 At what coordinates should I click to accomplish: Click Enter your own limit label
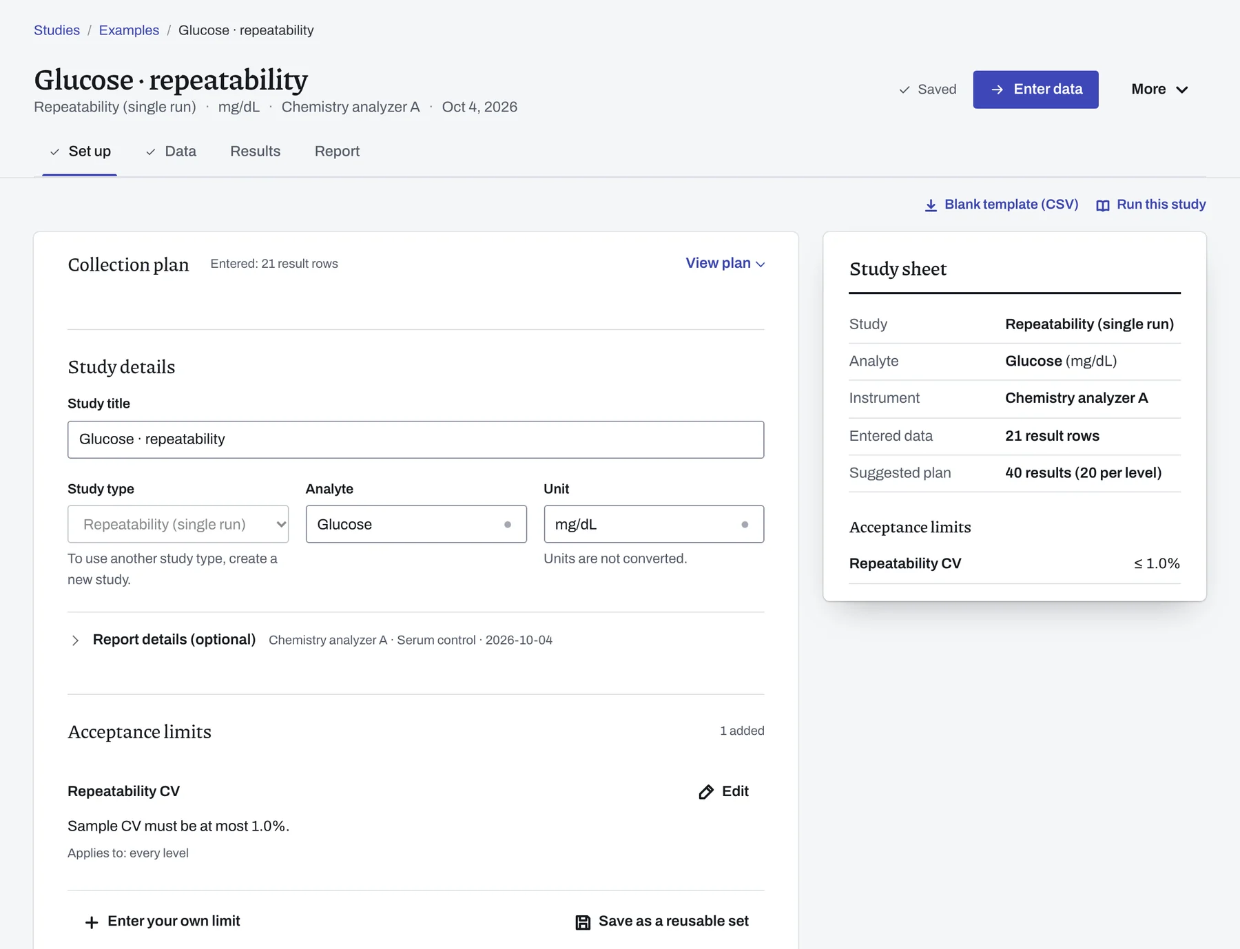pyautogui.click(x=174, y=921)
